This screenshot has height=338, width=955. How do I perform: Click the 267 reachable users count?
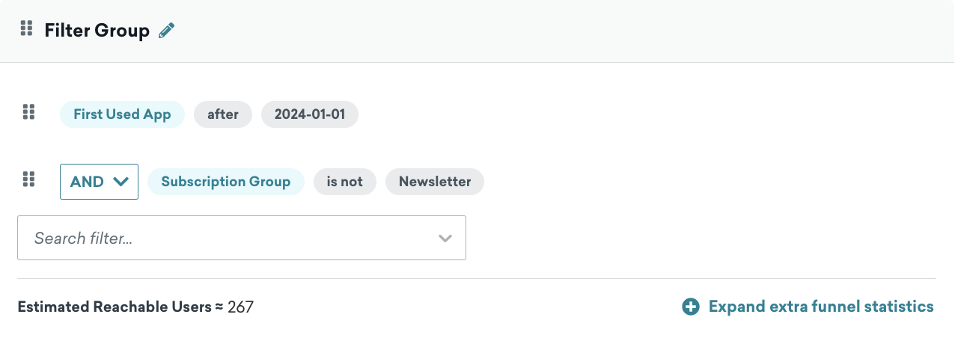pyautogui.click(x=240, y=307)
